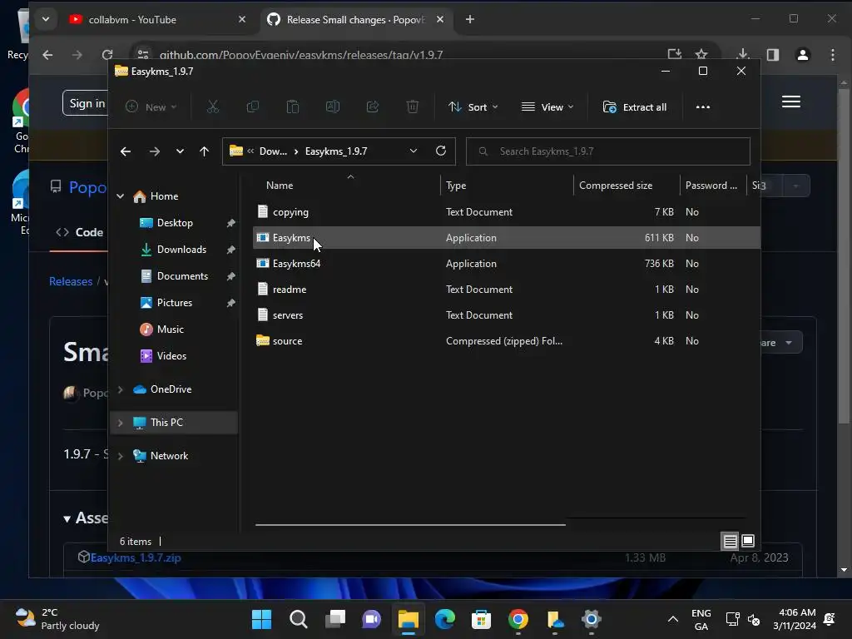The image size is (852, 639).
Task: Collapse the Assets section triangle
Action: 67,519
